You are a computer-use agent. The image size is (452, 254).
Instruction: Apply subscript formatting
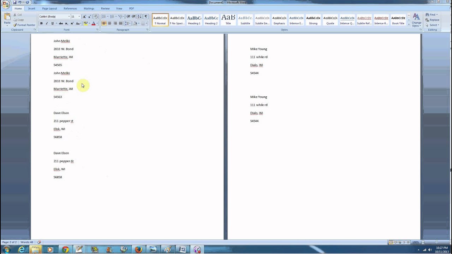66,24
